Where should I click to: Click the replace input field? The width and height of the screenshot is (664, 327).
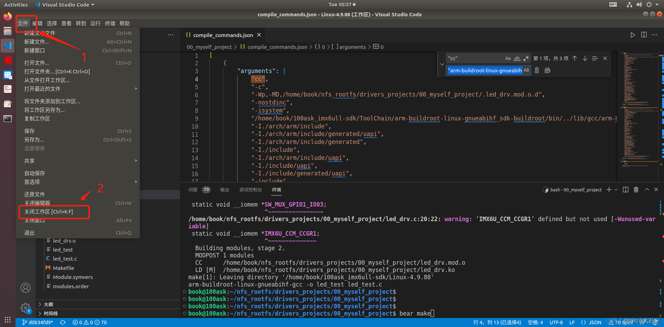(x=485, y=71)
